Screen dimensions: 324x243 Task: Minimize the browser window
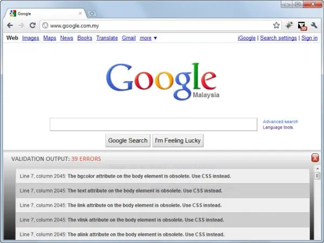tap(287, 4)
